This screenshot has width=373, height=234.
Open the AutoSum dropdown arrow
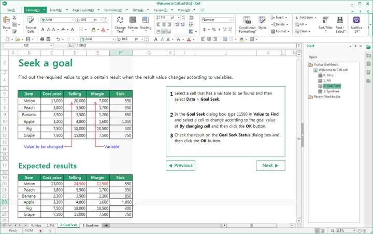click(x=315, y=17)
